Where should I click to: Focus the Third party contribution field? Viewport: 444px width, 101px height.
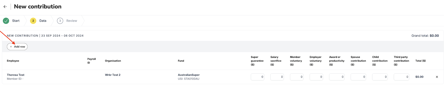(x=401, y=77)
